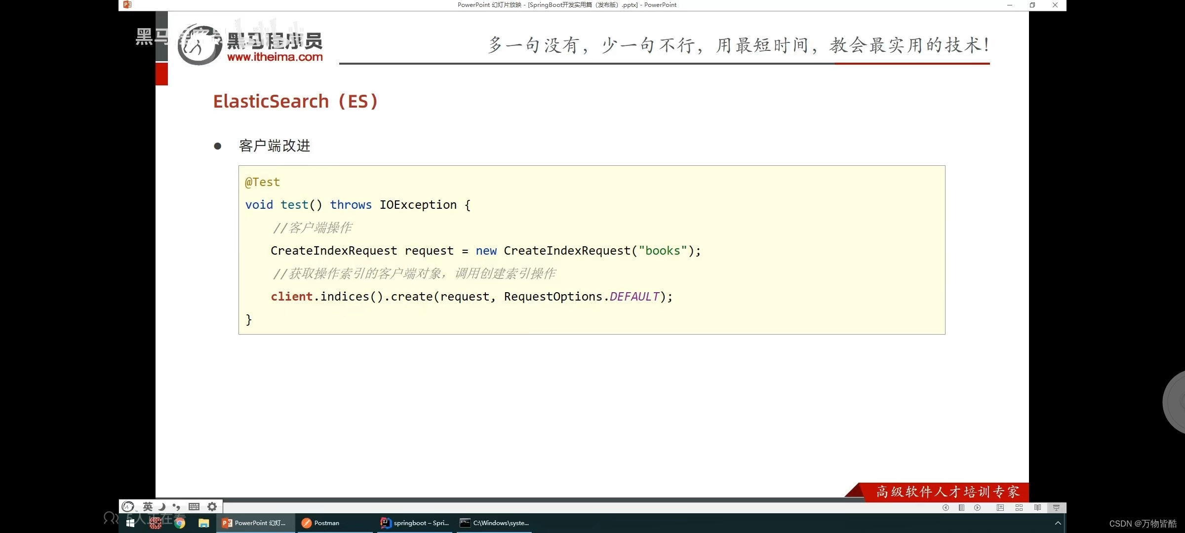Click the "books" string in code
This screenshot has width=1185, height=533.
pyautogui.click(x=663, y=251)
